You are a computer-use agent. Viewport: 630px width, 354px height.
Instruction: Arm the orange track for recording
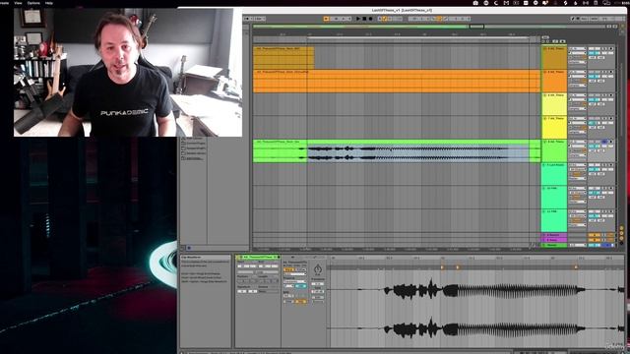click(x=611, y=72)
